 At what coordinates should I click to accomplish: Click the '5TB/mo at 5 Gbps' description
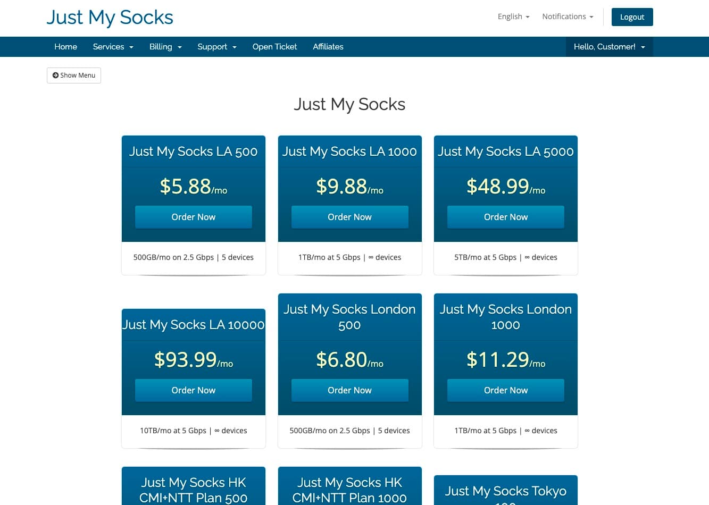tap(485, 257)
